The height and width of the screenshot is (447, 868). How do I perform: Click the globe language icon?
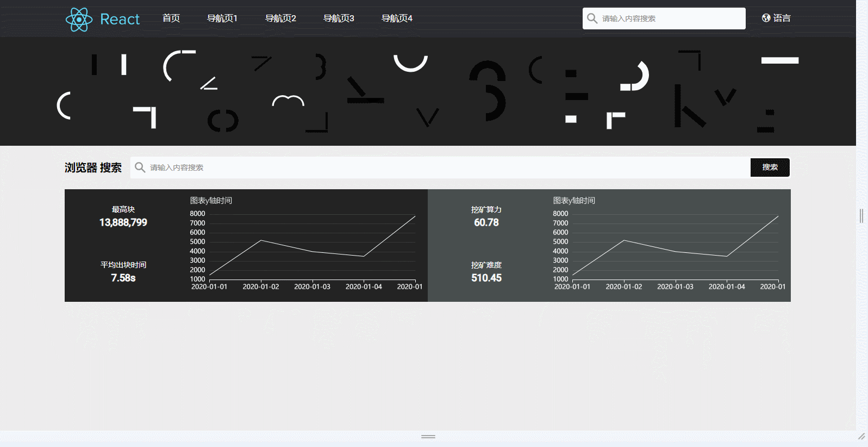pos(766,18)
